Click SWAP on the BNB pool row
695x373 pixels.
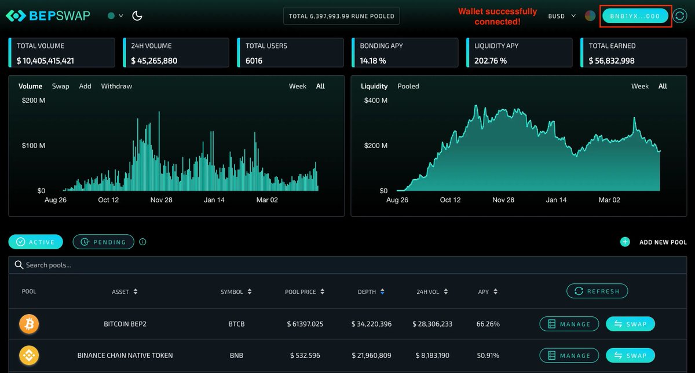[630, 355]
